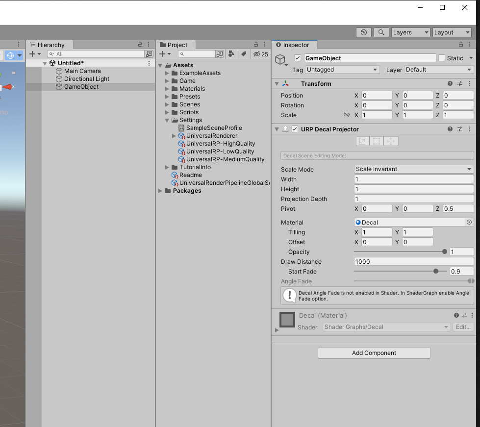Click the label/tag filter icon in Project panel

point(244,54)
